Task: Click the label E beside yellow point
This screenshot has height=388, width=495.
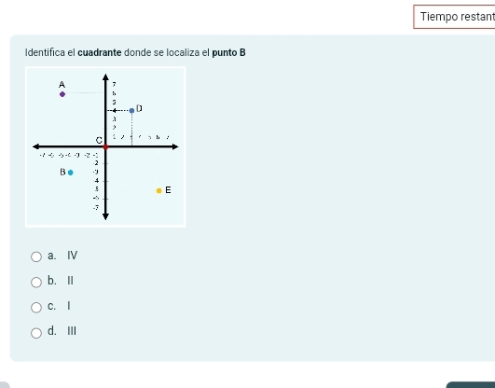Action: (168, 190)
